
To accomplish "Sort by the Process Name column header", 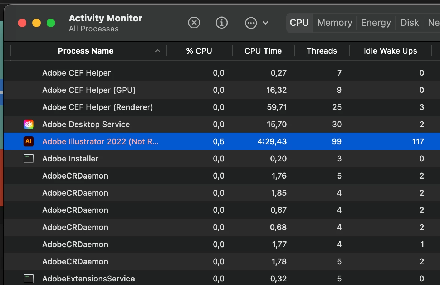I will 85,51.
